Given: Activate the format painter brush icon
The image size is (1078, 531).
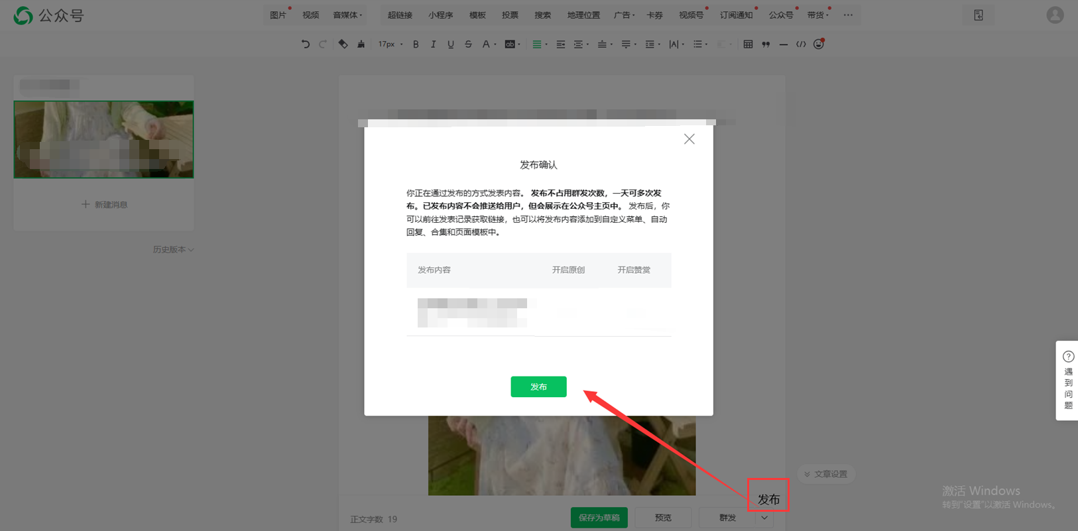Looking at the screenshot, I should (x=361, y=44).
